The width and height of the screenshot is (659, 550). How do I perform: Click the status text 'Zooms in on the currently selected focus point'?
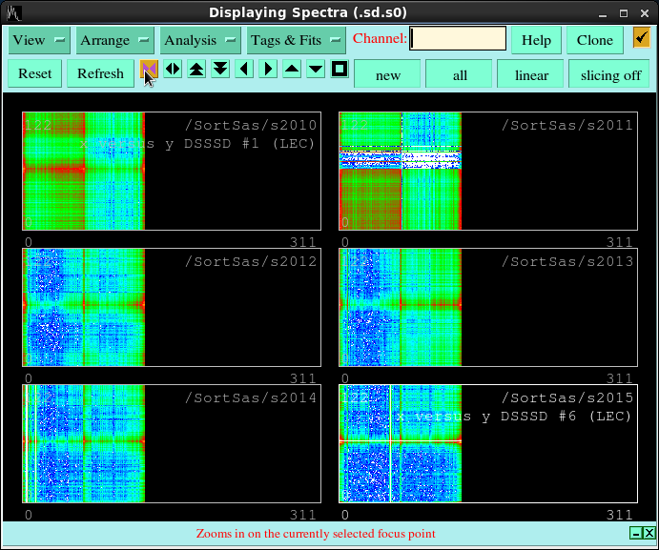[x=316, y=534]
